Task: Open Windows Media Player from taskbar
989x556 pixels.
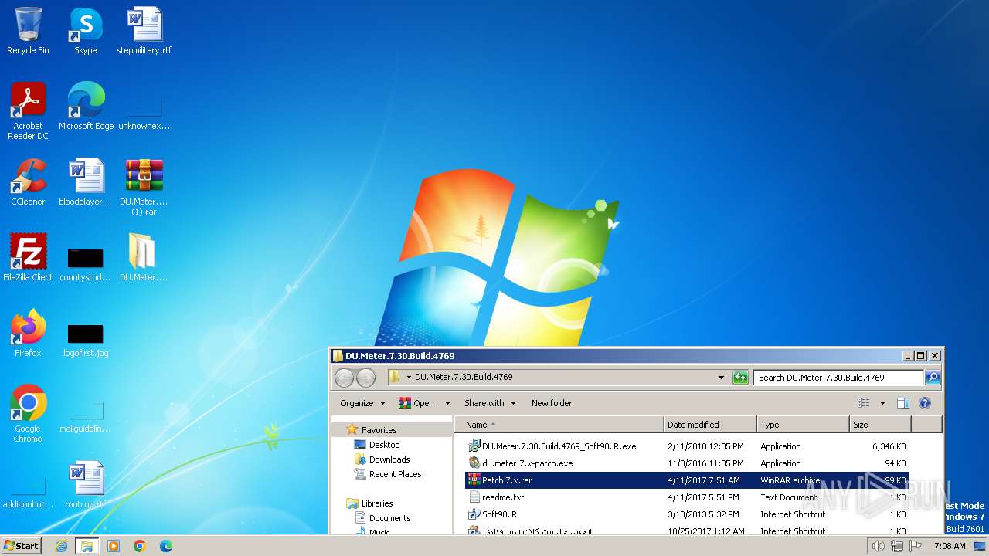Action: pos(114,546)
